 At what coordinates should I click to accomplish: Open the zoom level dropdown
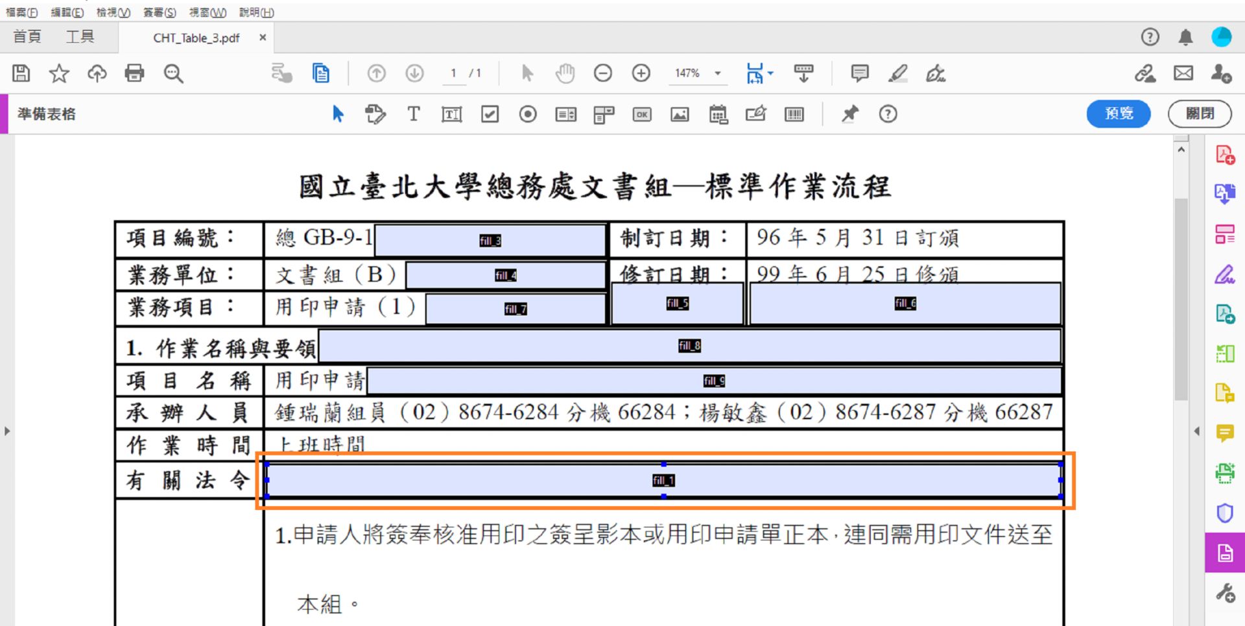tap(718, 73)
